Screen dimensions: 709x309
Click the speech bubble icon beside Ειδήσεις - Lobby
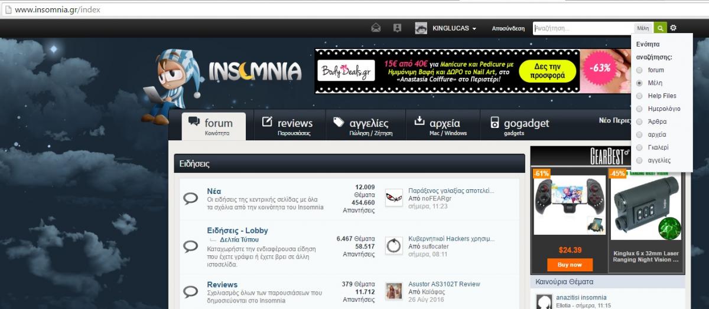[190, 246]
